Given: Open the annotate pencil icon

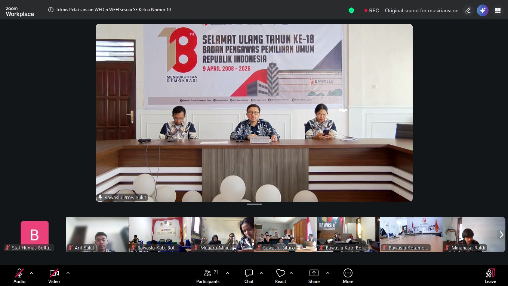Looking at the screenshot, I should pos(468,10).
